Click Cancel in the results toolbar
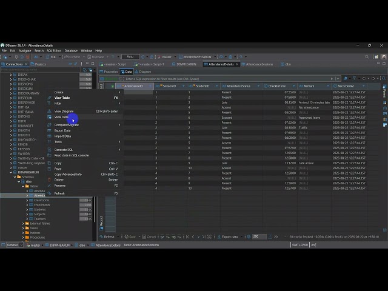388x291 pixels. point(149,237)
